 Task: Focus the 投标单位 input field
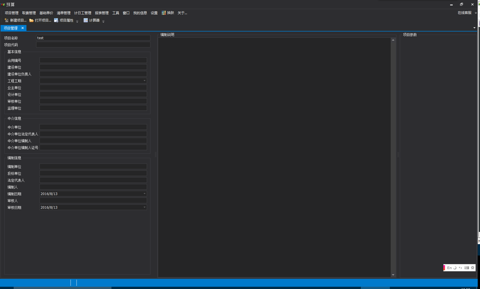(x=93, y=173)
